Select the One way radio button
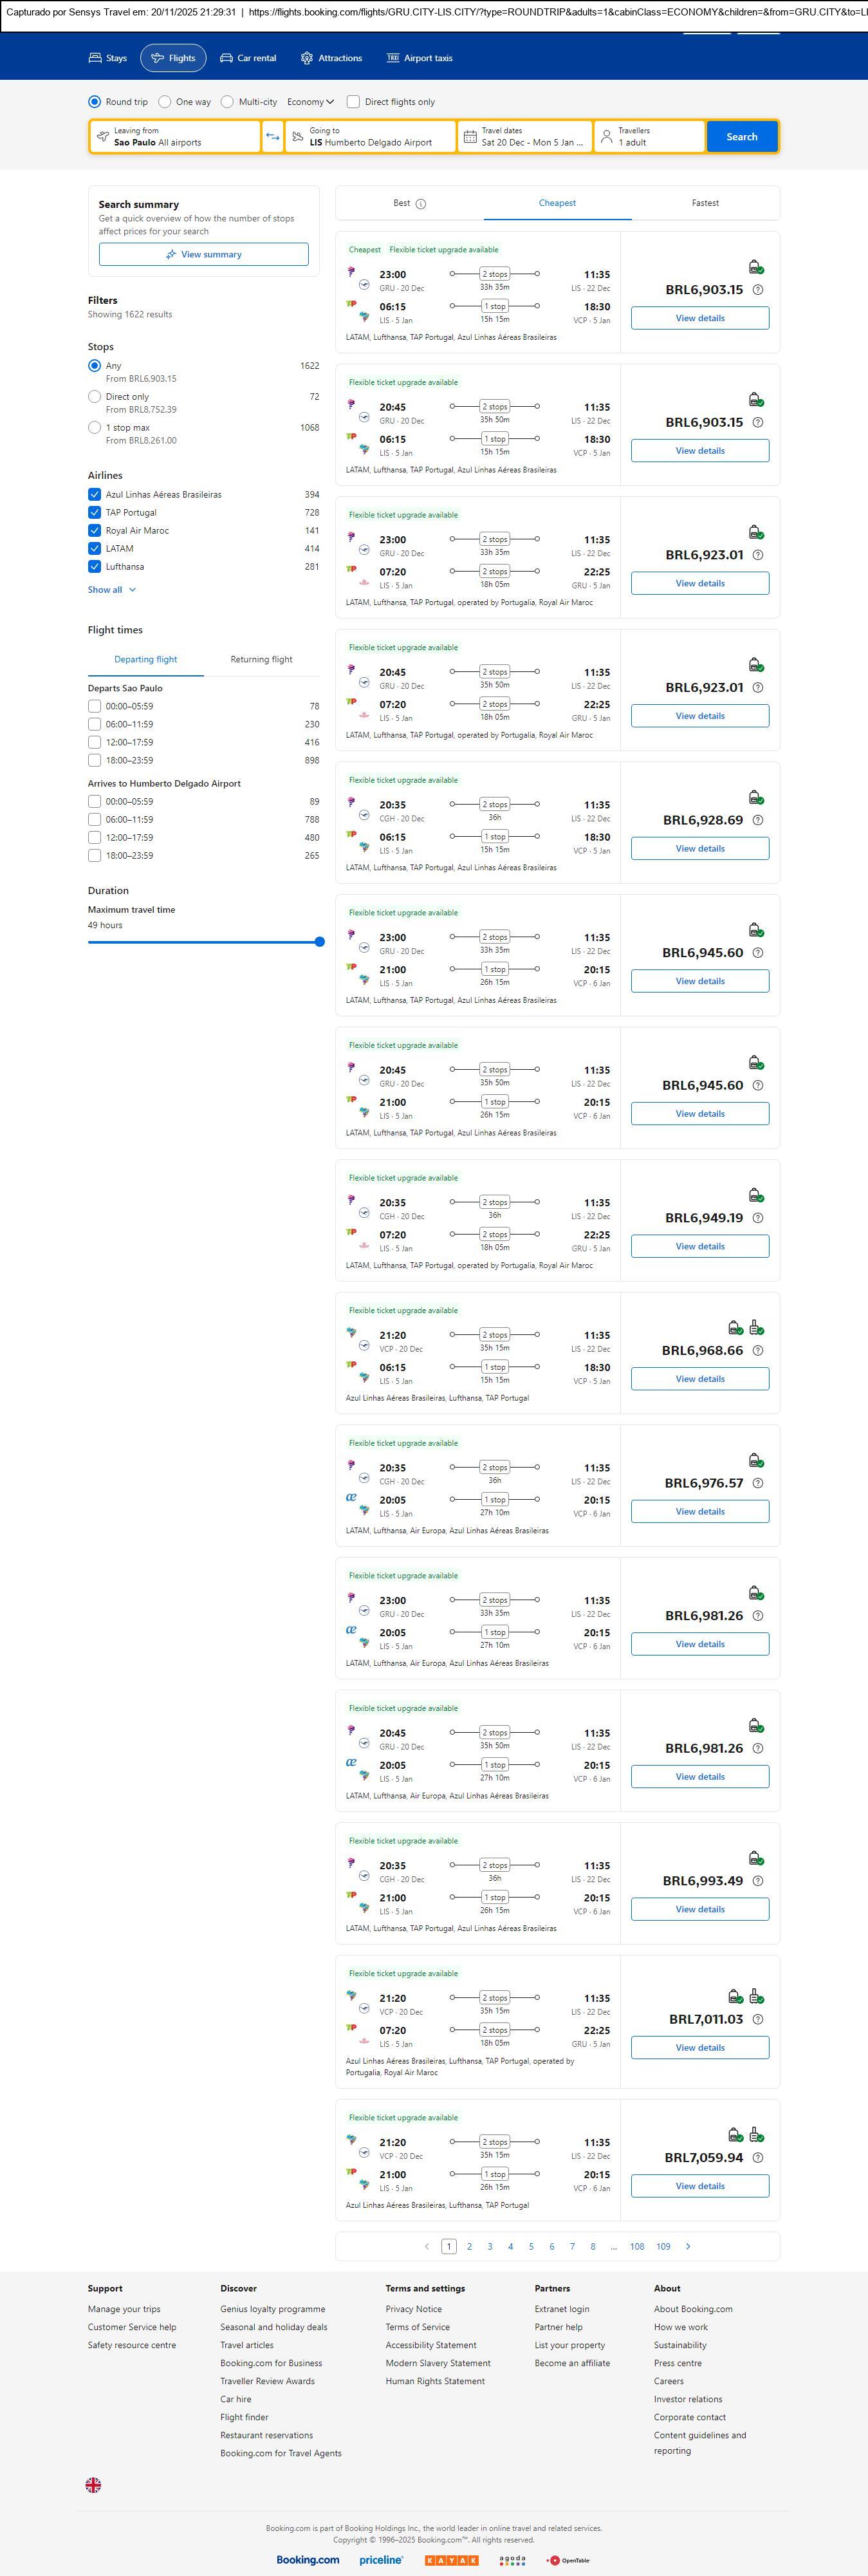Image resolution: width=868 pixels, height=2576 pixels. click(x=165, y=102)
